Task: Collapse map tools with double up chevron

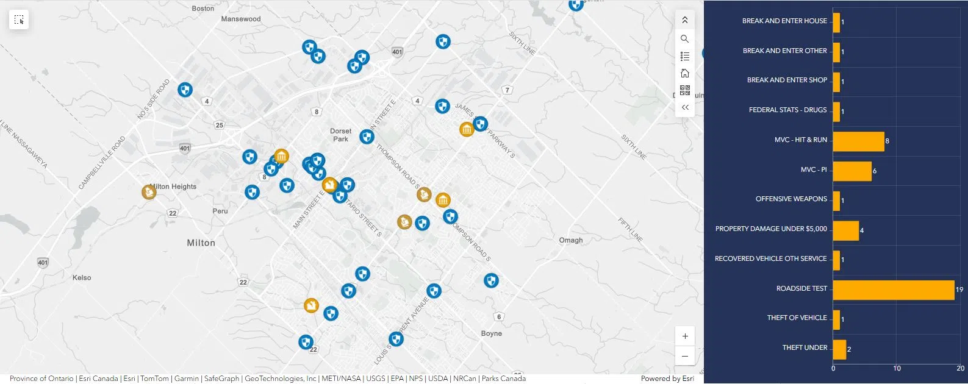Action: (684, 20)
